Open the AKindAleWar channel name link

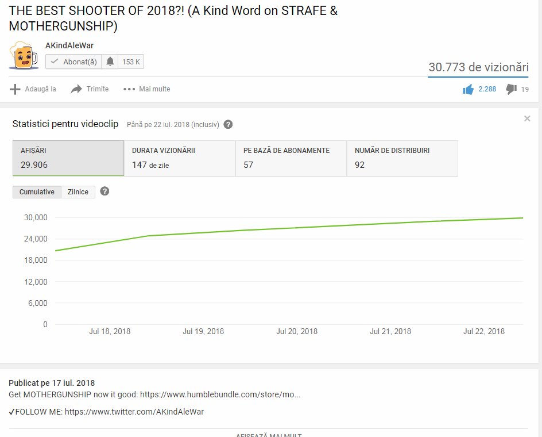pos(69,45)
